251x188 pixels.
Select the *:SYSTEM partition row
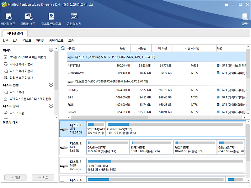[x=156, y=65]
